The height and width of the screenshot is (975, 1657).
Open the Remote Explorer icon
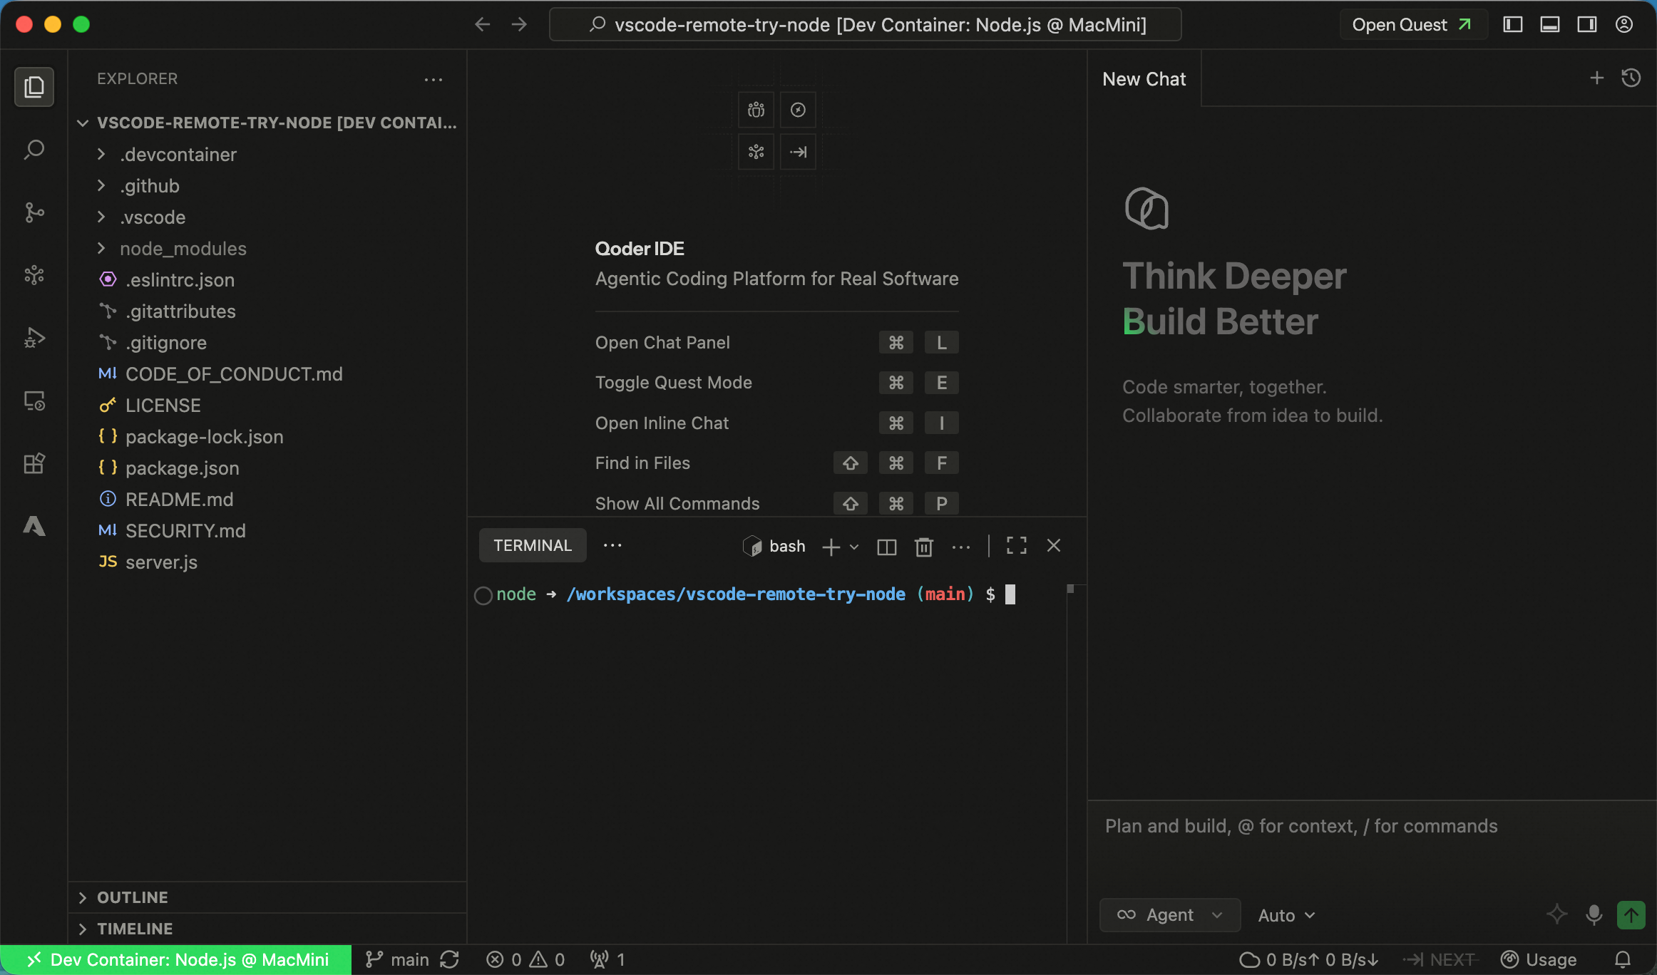tap(34, 401)
